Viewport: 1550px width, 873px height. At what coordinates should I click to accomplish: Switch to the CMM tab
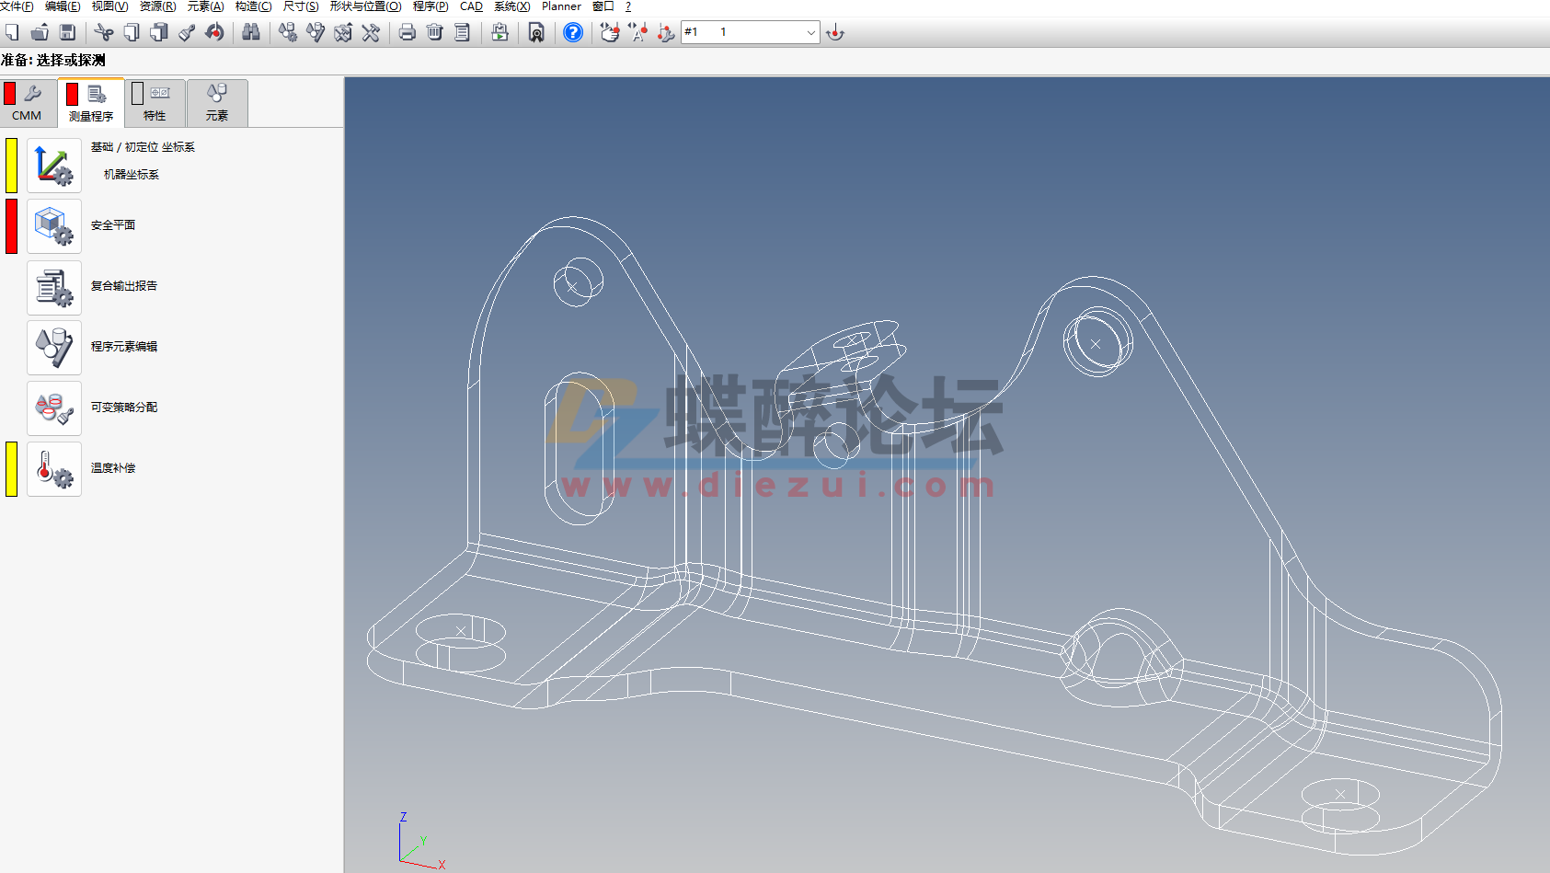click(x=27, y=102)
